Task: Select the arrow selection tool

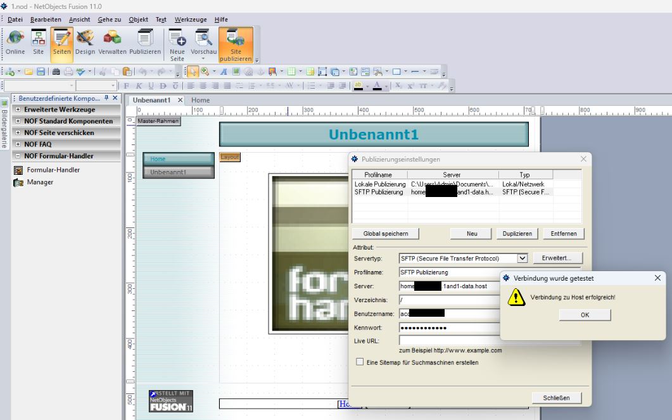Action: [193, 72]
